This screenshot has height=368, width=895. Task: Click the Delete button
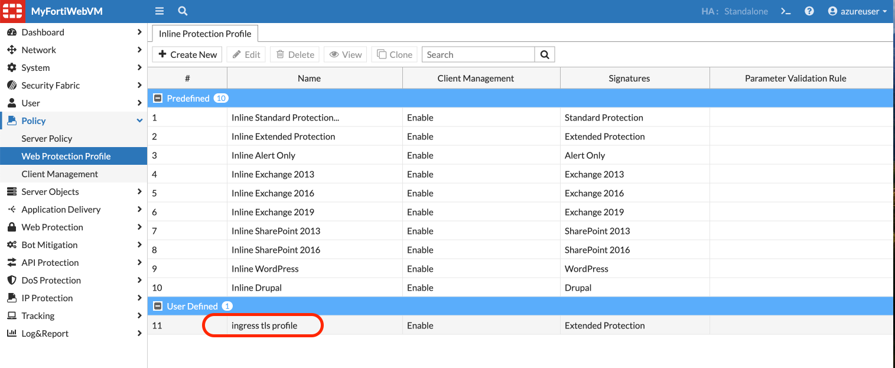pyautogui.click(x=295, y=54)
